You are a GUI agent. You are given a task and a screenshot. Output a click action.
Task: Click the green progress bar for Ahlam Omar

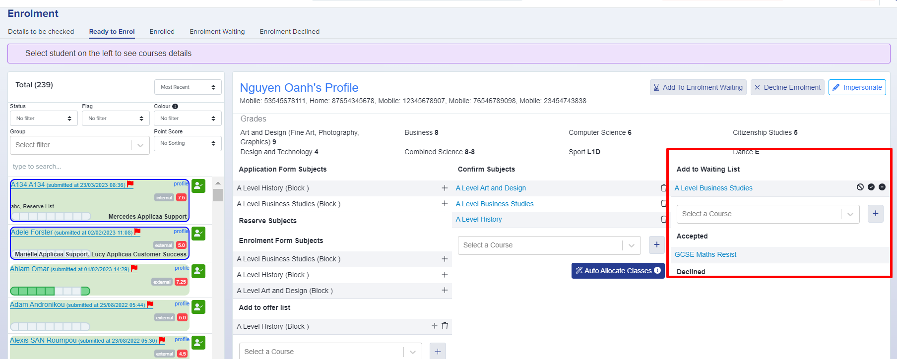click(x=50, y=291)
